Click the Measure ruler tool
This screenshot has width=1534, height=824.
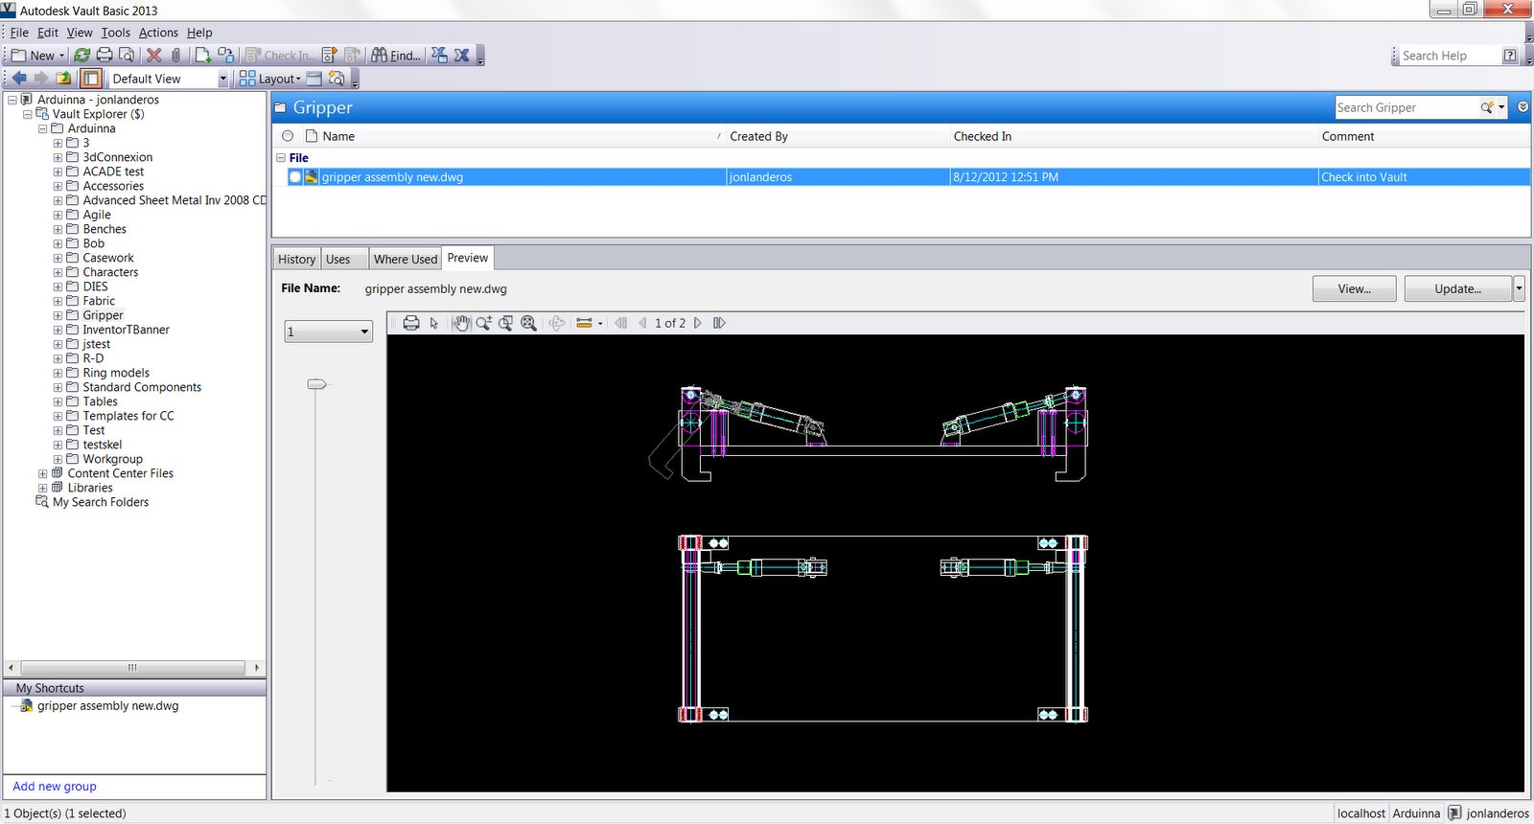(x=584, y=323)
